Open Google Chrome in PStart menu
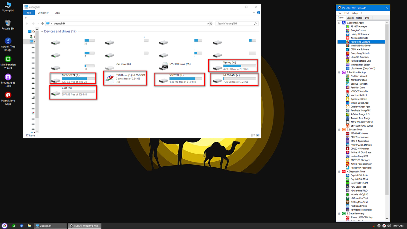The height and width of the screenshot is (229, 407). (358, 30)
